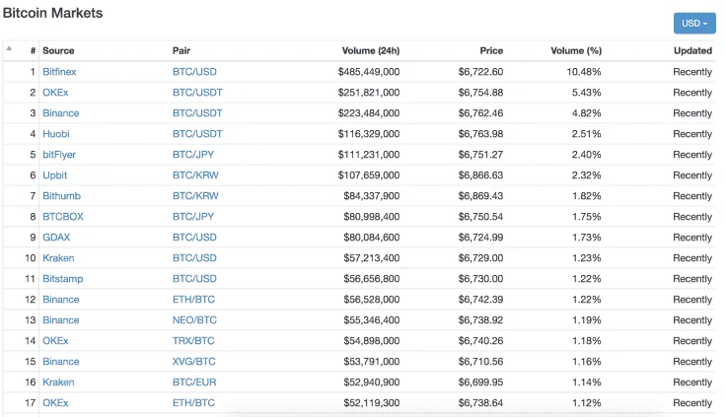726x417 pixels.
Task: Open Bithumb BTC/KRW pair link
Action: click(x=195, y=196)
